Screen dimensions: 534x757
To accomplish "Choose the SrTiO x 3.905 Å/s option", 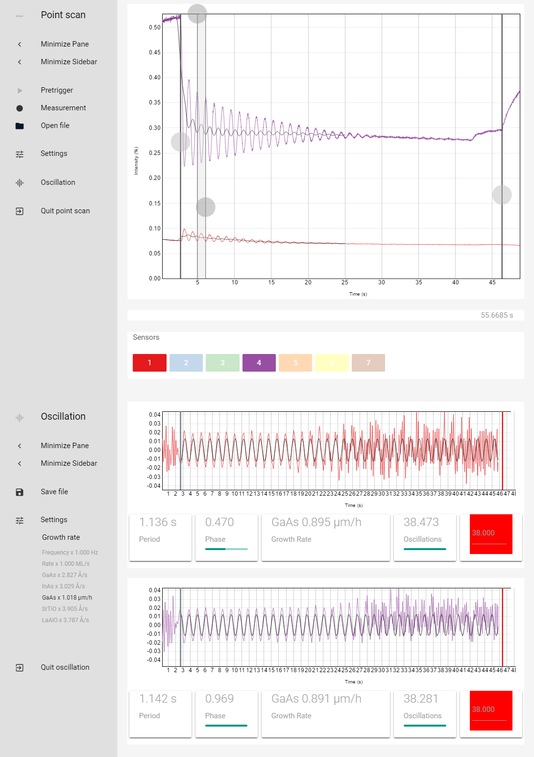I will [x=64, y=608].
